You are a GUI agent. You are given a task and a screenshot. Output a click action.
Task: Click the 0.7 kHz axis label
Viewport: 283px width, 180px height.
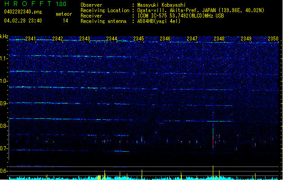tap(4, 148)
